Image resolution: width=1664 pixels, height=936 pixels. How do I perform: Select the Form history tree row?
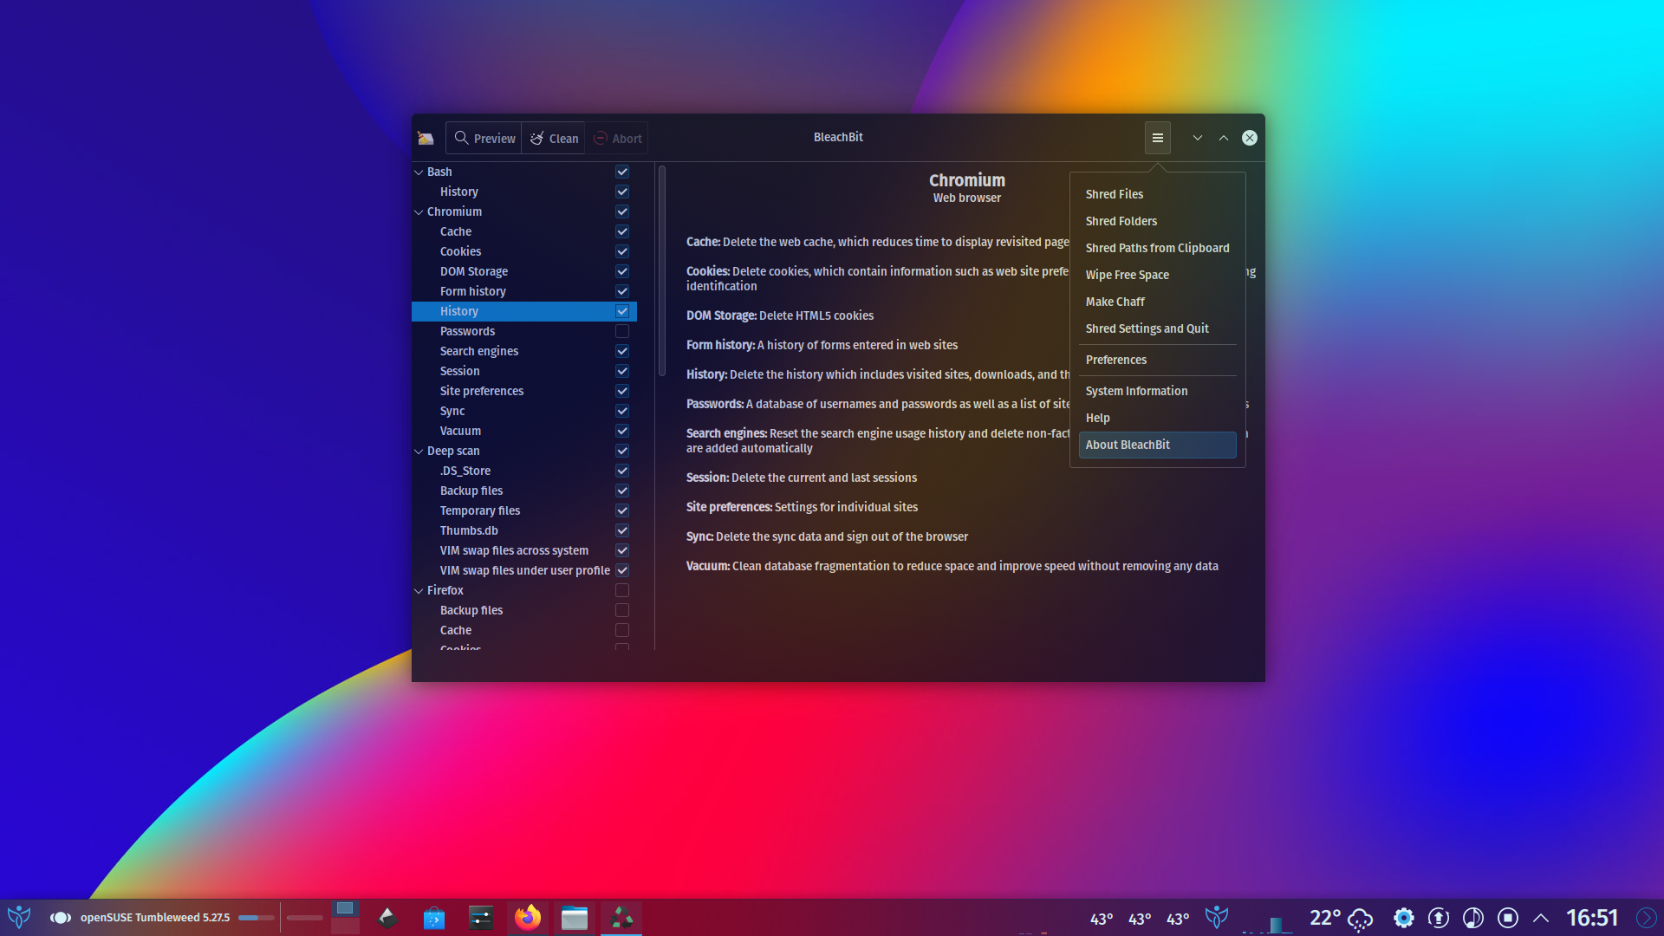coord(524,291)
